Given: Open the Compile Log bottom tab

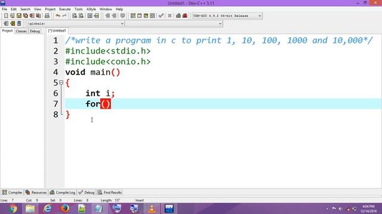Looking at the screenshot, I should click(62, 193).
